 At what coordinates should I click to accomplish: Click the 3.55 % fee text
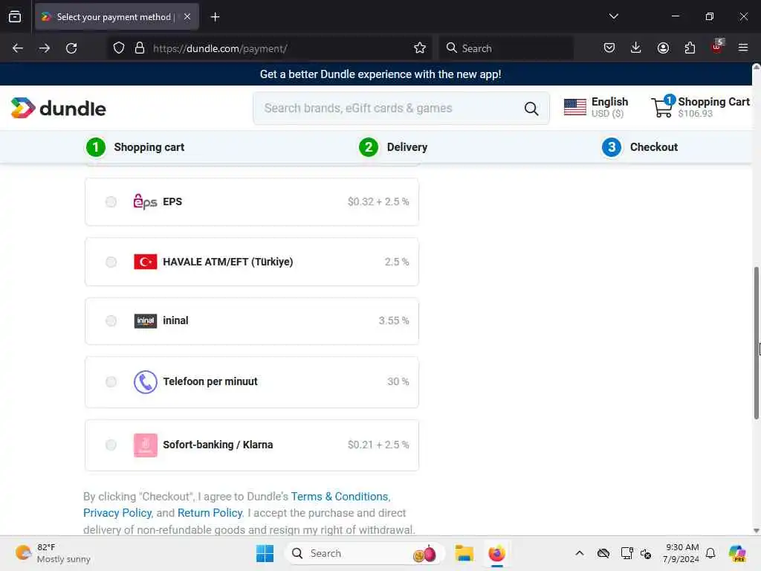click(x=394, y=321)
